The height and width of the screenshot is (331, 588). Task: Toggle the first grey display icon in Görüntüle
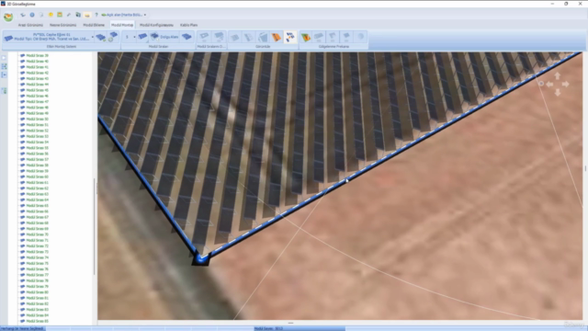(x=235, y=37)
